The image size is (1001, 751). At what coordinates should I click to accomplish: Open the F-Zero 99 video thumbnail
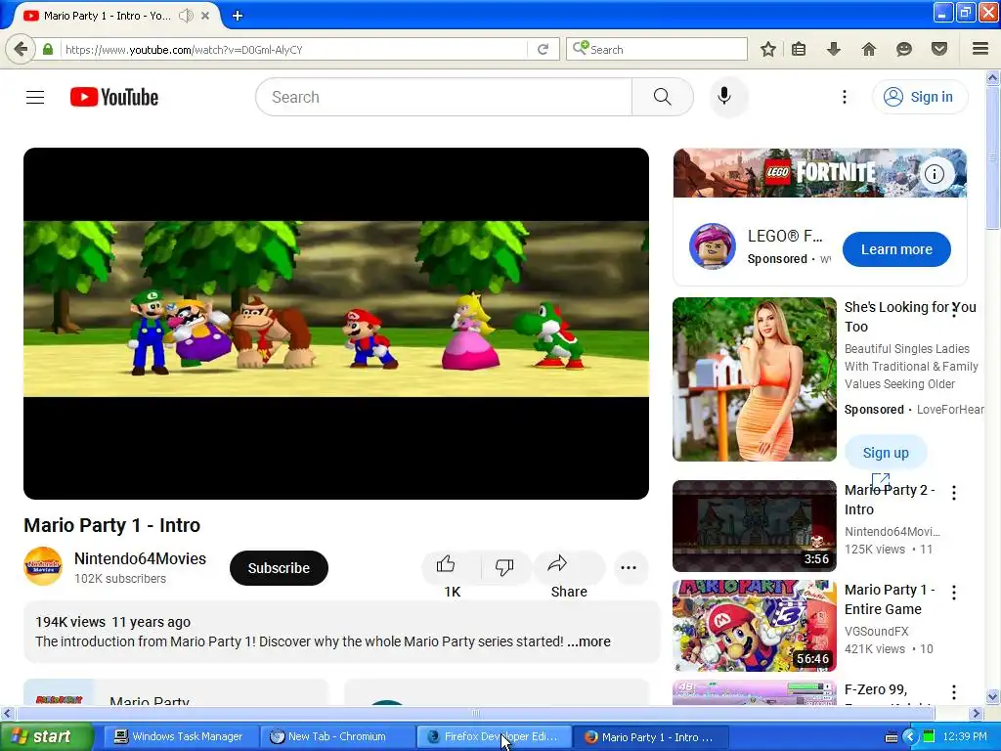[754, 693]
